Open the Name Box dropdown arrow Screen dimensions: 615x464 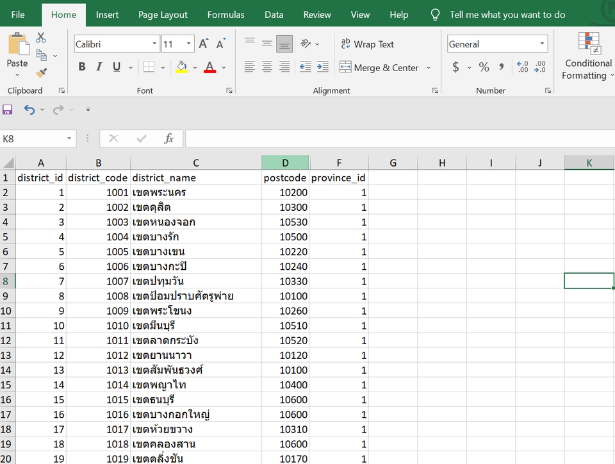point(69,138)
